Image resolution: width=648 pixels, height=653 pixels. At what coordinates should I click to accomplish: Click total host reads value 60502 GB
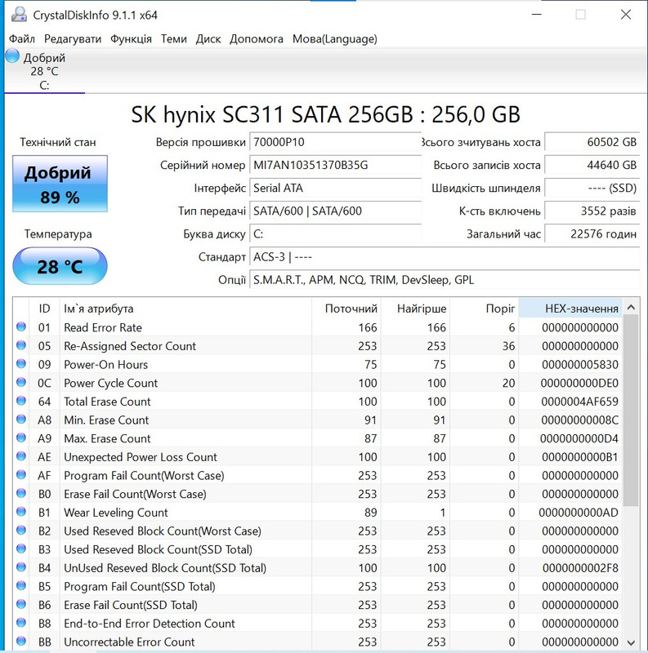coord(592,142)
